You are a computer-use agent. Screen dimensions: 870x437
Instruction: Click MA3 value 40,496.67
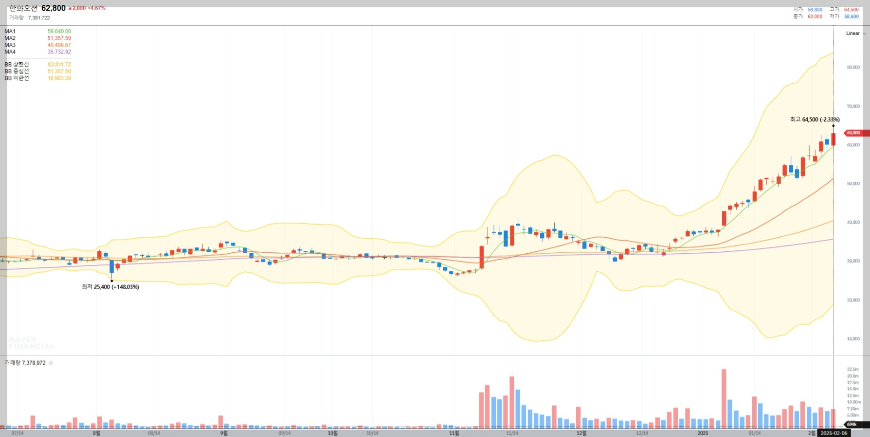coord(59,45)
